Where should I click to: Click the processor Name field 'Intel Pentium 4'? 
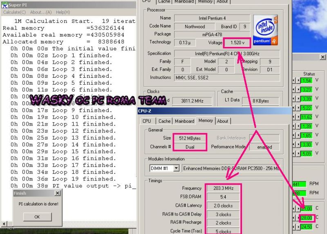click(212, 18)
